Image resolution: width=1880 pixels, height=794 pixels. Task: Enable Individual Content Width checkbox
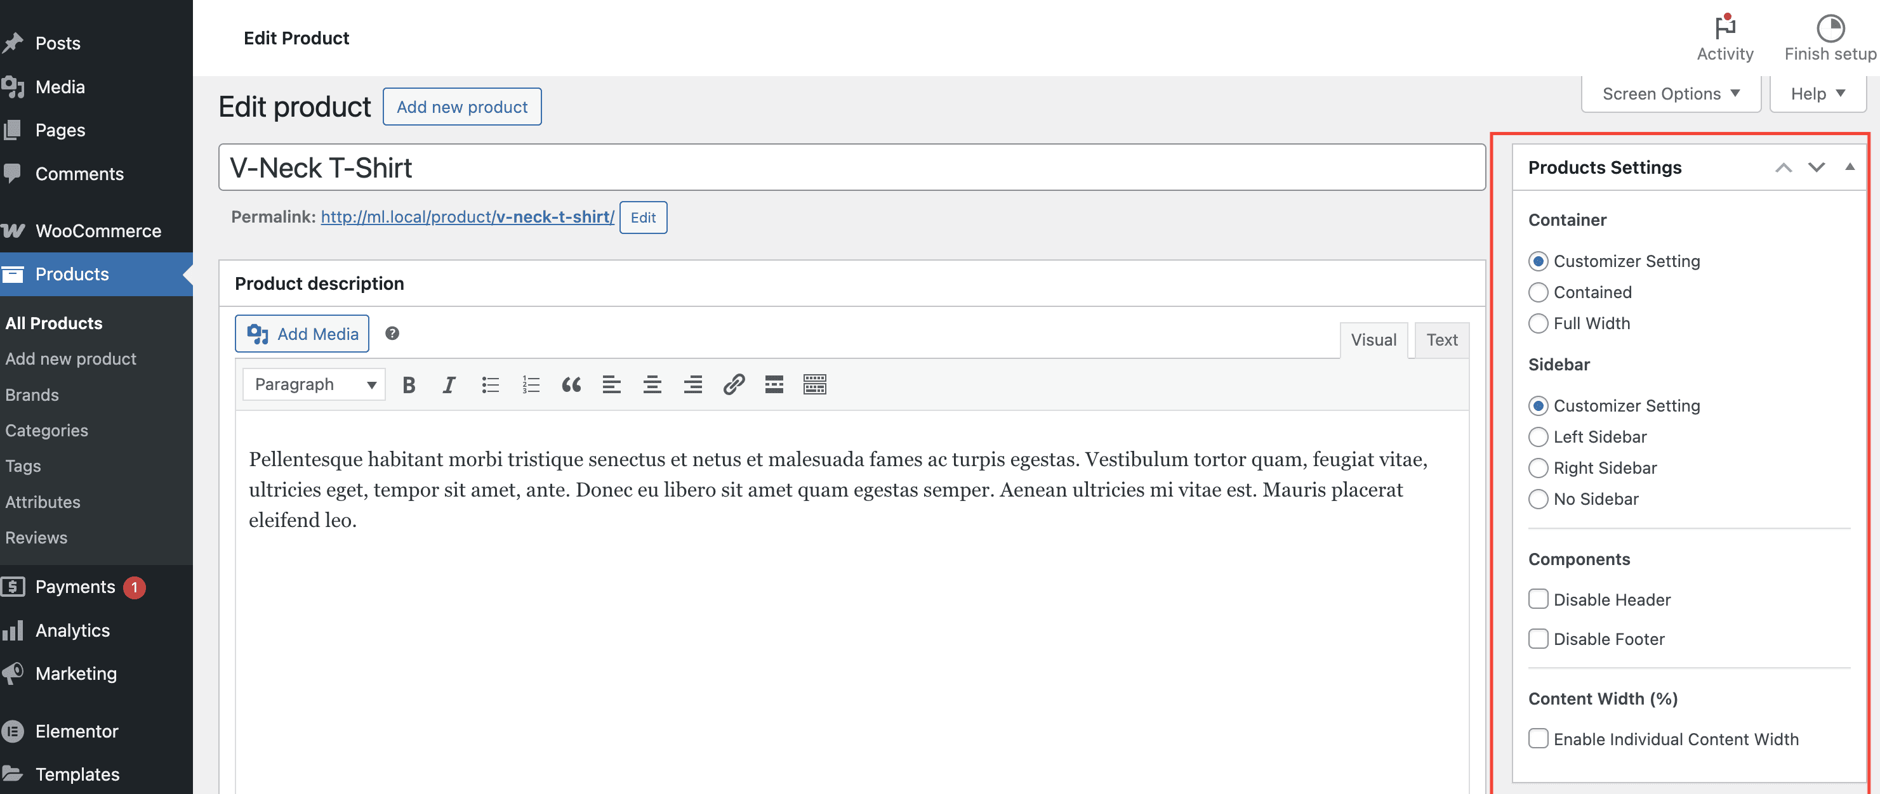1538,739
